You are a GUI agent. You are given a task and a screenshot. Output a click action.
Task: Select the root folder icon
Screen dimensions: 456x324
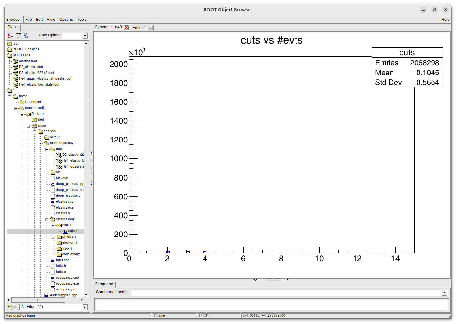(x=10, y=44)
